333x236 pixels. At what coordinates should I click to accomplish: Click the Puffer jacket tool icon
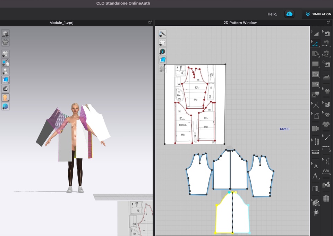point(326,198)
